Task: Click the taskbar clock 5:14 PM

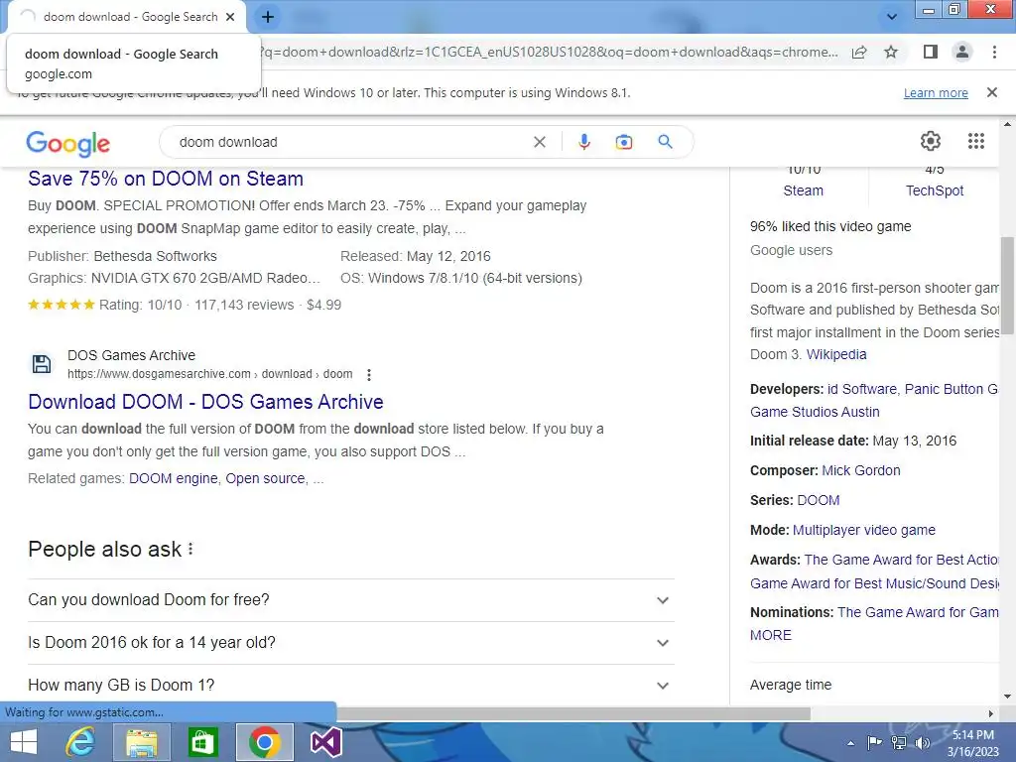Action: [x=972, y=735]
